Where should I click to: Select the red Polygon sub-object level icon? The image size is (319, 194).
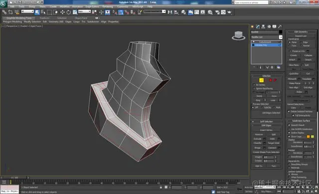point(270,80)
